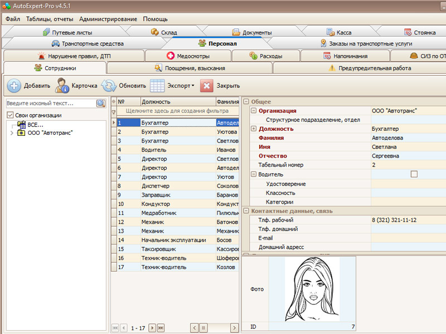The width and height of the screenshot is (446, 334).
Task: Expand the ООО "Автотранс" tree node
Action: point(12,132)
